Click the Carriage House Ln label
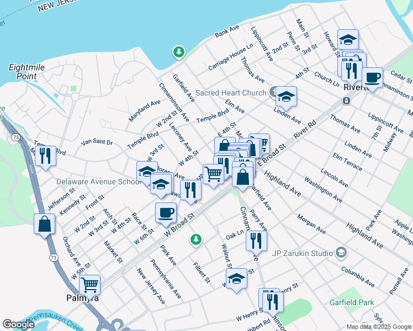 (x=231, y=57)
